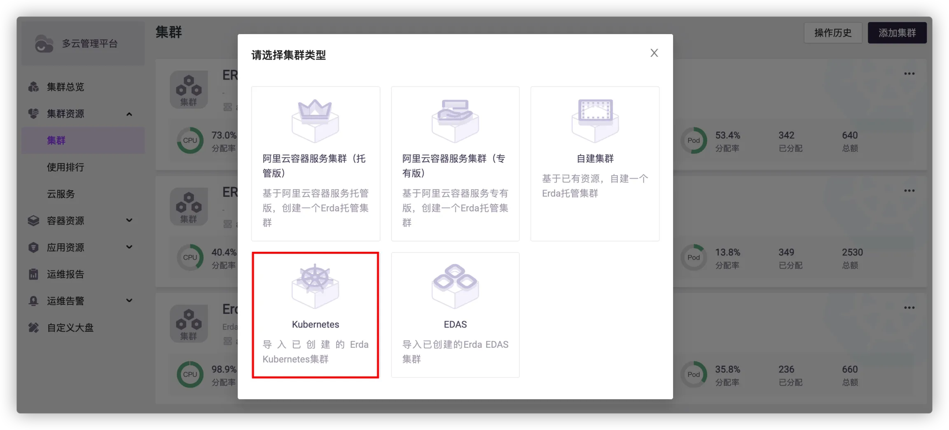Open the 运维报告 page
Image resolution: width=949 pixels, height=430 pixels.
tap(65, 274)
